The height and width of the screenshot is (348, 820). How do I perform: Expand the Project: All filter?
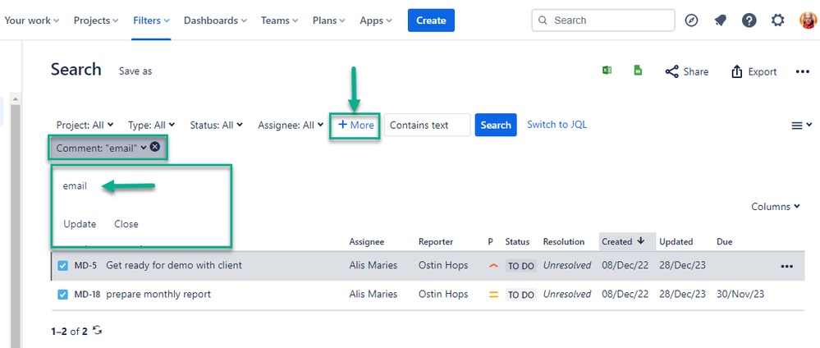[85, 125]
